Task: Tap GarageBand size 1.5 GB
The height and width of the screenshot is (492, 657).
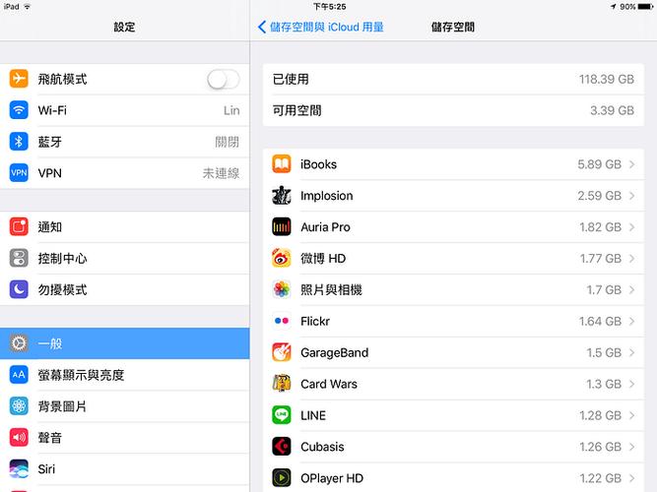Action: click(604, 352)
